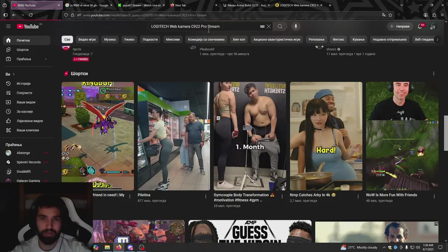Open more options for Gymcouple Body Transformation short

pyautogui.click(x=282, y=196)
